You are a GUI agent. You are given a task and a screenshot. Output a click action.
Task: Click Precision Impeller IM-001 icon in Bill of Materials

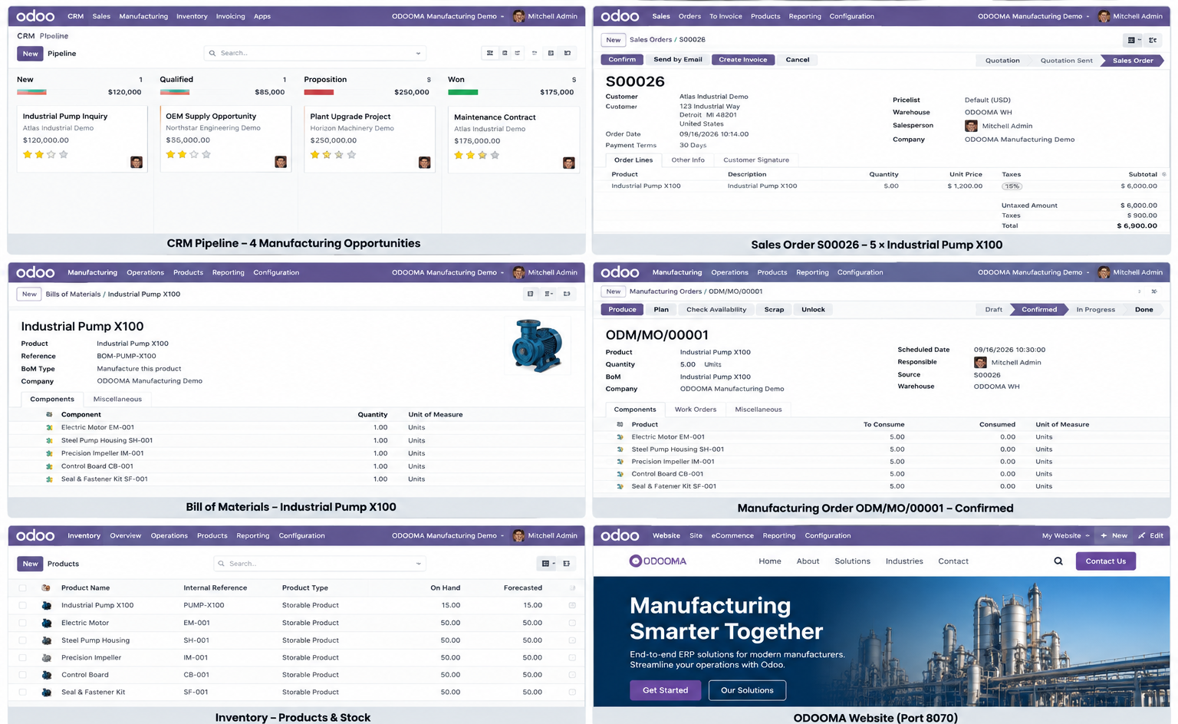[49, 453]
